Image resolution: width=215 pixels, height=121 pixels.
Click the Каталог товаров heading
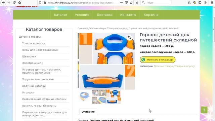(x=44, y=29)
